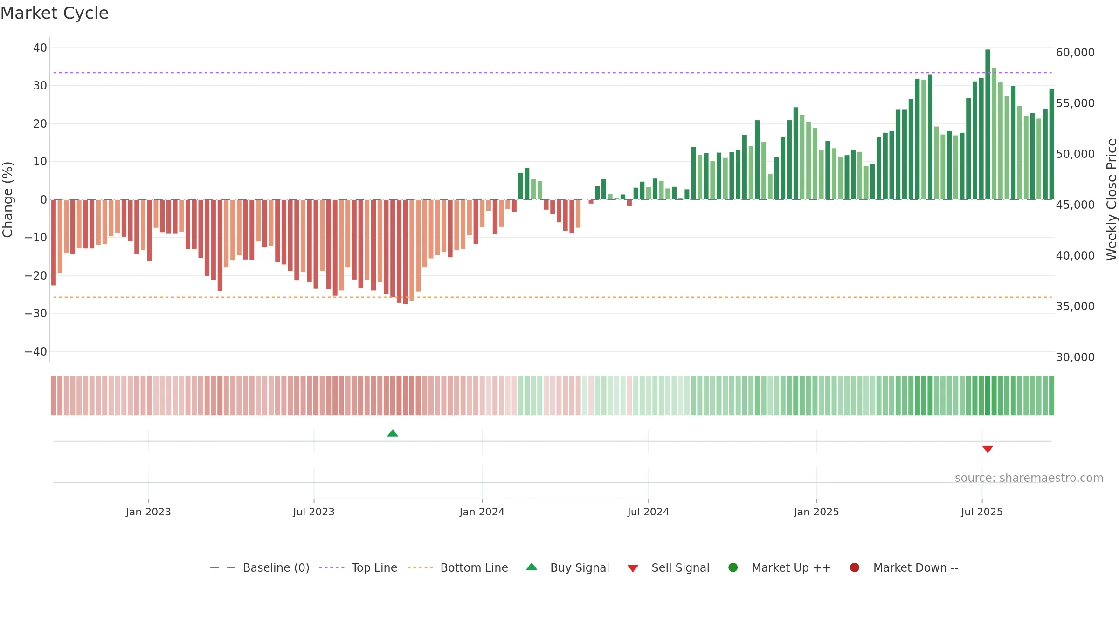Click the purple dotted Top Line on the chart
1119x629 pixels.
click(553, 73)
